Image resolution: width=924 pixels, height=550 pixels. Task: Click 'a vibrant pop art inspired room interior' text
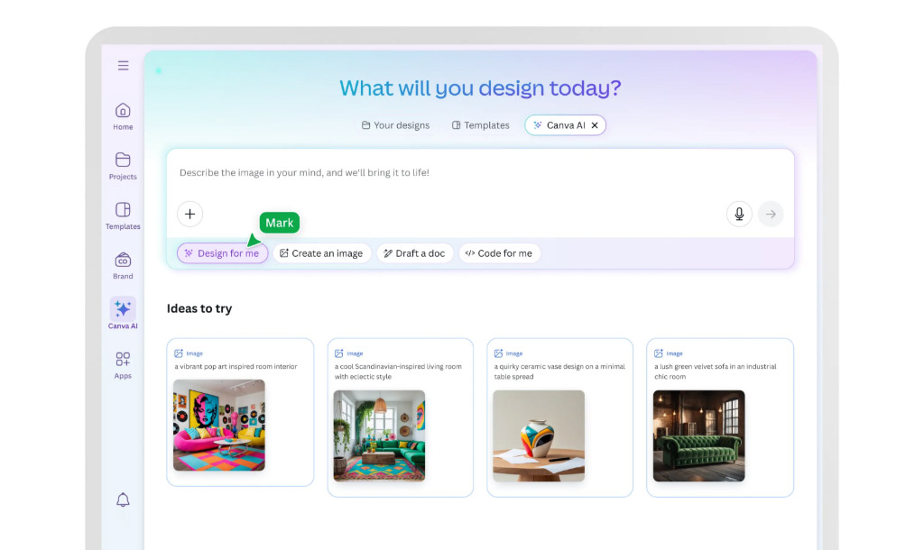coord(236,366)
